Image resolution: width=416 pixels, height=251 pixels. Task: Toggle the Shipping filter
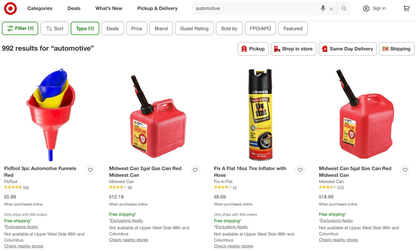point(396,49)
